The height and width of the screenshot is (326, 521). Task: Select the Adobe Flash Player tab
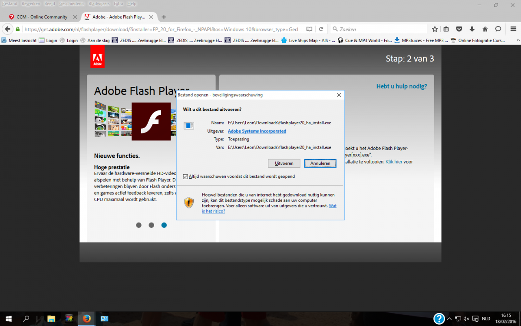click(119, 17)
